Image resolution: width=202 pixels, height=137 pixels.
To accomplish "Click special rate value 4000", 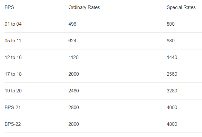I will pos(172,107).
